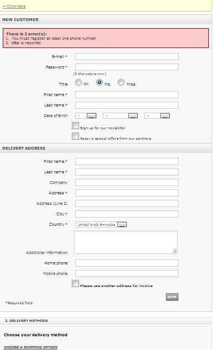Click the Delivery Address First name field
Viewport: 215px width, 350px height.
tap(127, 161)
